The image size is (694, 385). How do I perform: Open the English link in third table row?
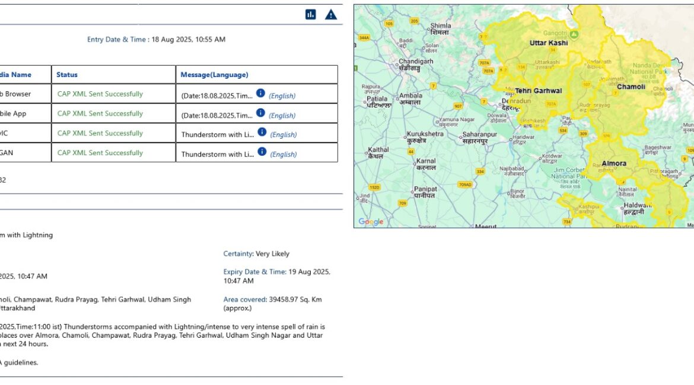[x=284, y=135]
